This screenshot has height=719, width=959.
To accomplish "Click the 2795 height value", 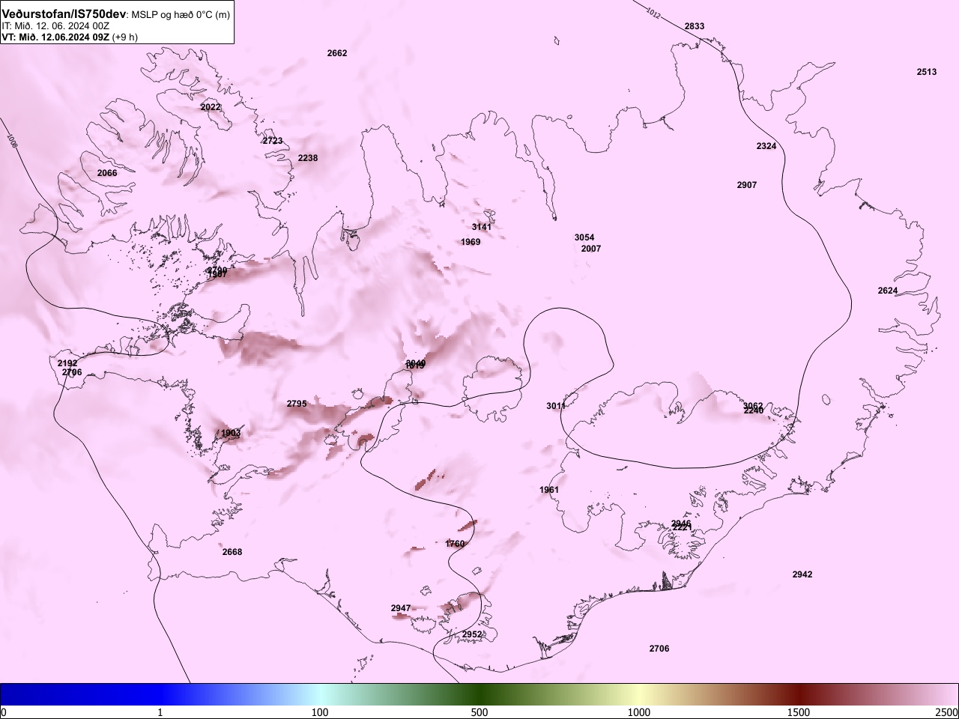I will [297, 404].
